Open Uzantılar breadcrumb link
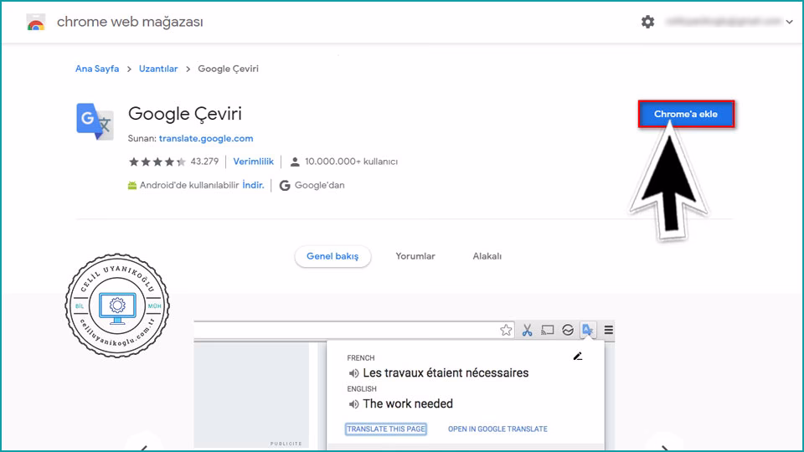The height and width of the screenshot is (452, 804). click(158, 69)
